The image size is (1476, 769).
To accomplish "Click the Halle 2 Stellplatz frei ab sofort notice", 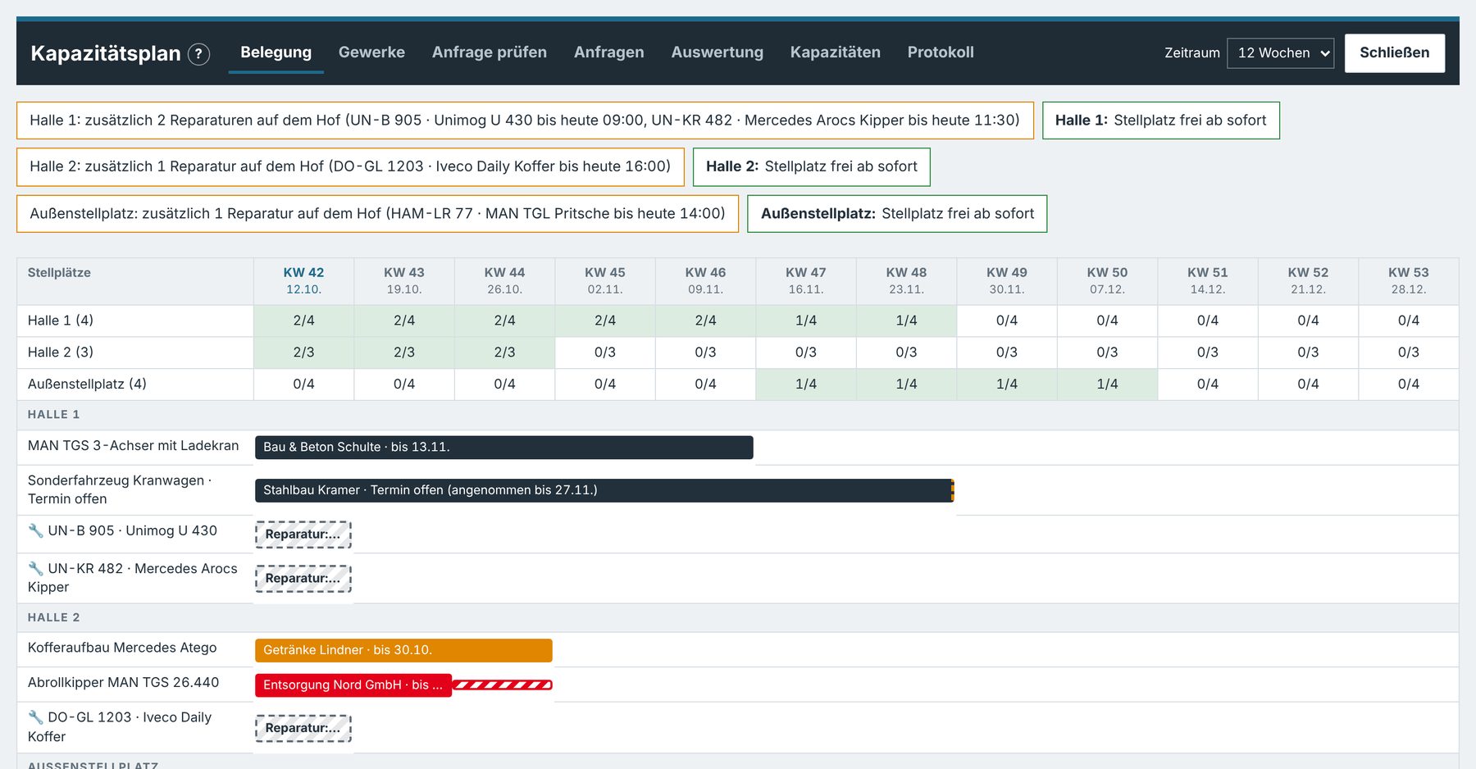I will click(811, 167).
